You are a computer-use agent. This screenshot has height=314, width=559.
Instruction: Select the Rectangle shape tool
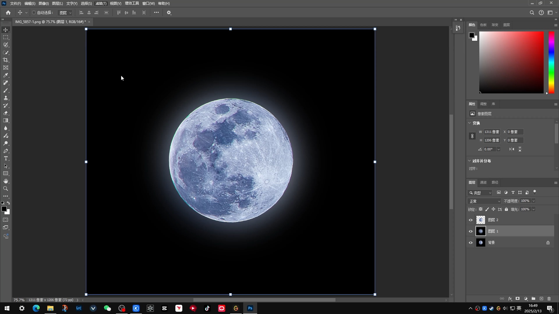click(x=6, y=174)
